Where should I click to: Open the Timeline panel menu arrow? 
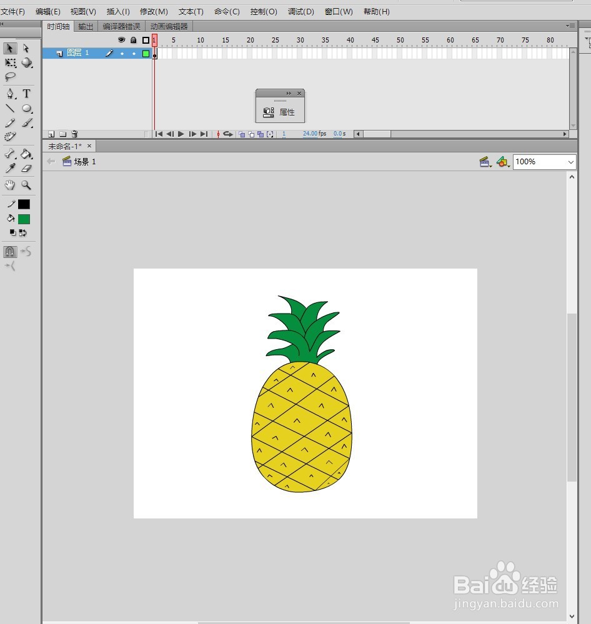(x=570, y=26)
